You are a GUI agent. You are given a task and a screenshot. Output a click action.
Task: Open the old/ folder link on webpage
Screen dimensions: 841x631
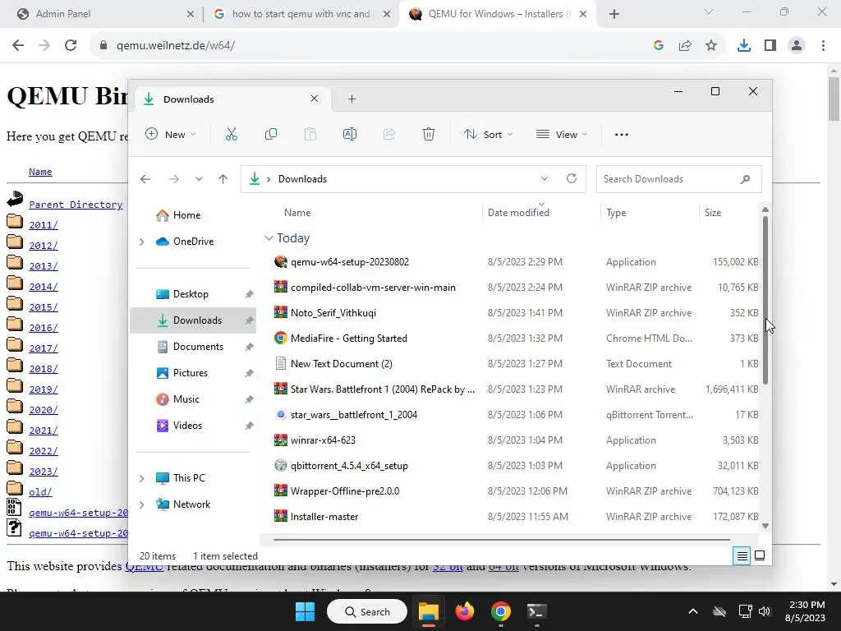click(x=41, y=492)
